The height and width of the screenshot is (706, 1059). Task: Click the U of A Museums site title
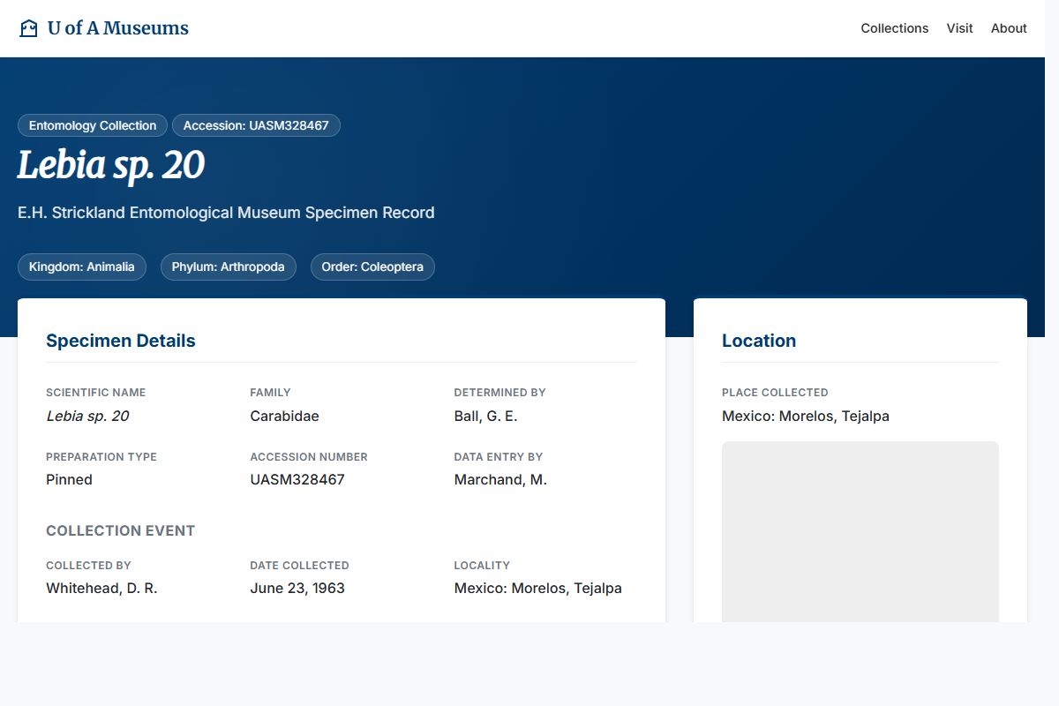[x=118, y=27]
